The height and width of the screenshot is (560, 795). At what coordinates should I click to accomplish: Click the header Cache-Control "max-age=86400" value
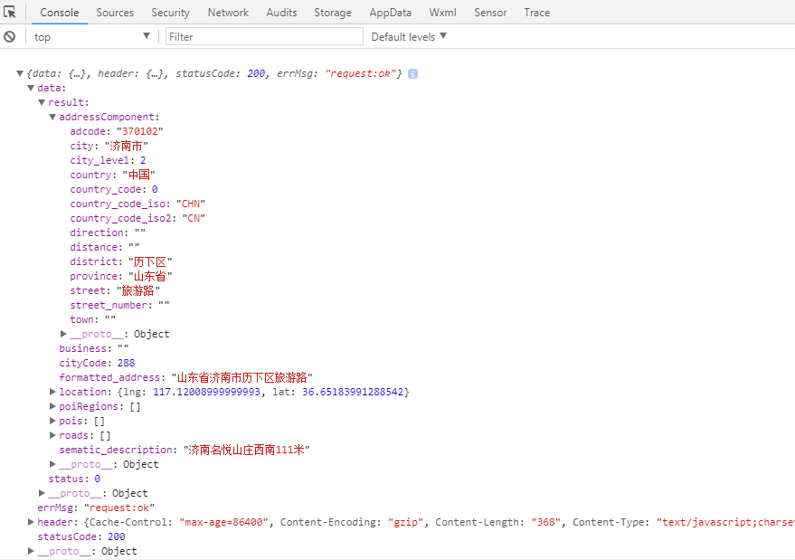tap(223, 523)
